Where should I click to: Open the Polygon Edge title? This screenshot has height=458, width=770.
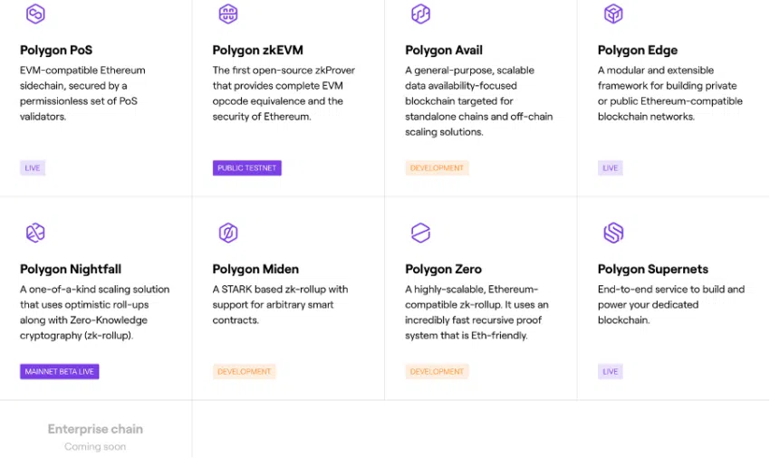tap(638, 50)
